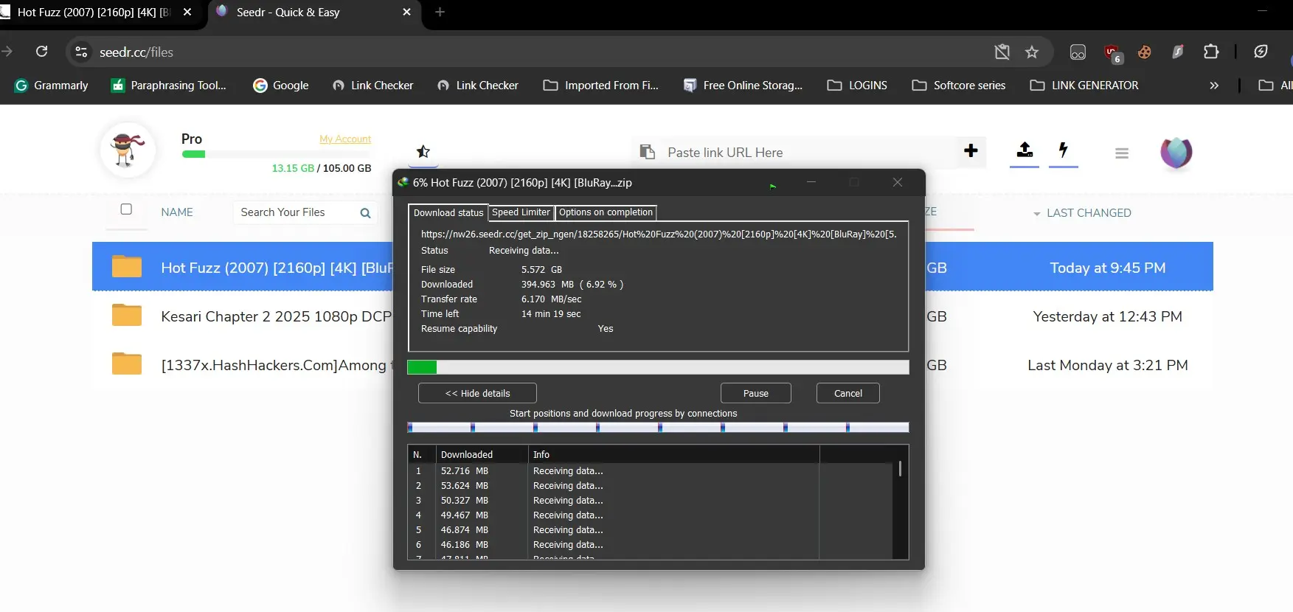
Task: Click the download URL text in dialog
Action: [x=659, y=234]
